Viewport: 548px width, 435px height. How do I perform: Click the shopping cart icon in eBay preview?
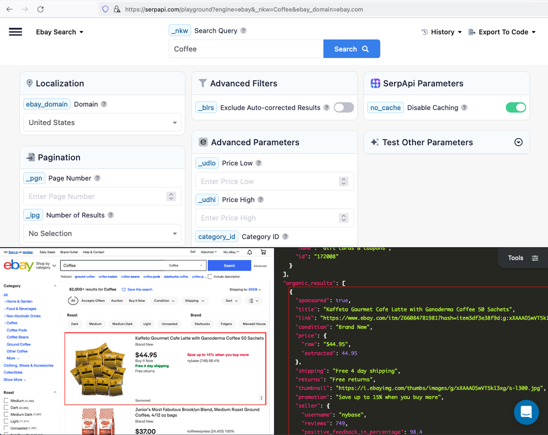(x=262, y=252)
